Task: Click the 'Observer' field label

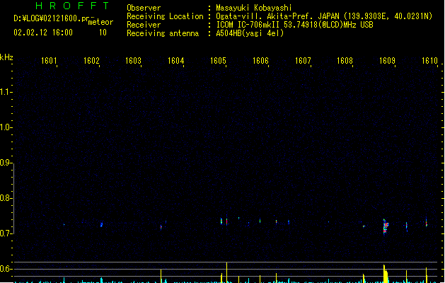Action: (x=144, y=8)
